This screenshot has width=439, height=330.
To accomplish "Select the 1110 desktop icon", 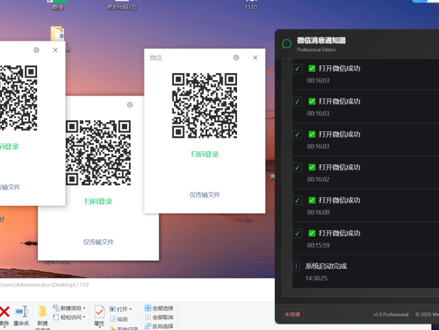I will (251, 5).
